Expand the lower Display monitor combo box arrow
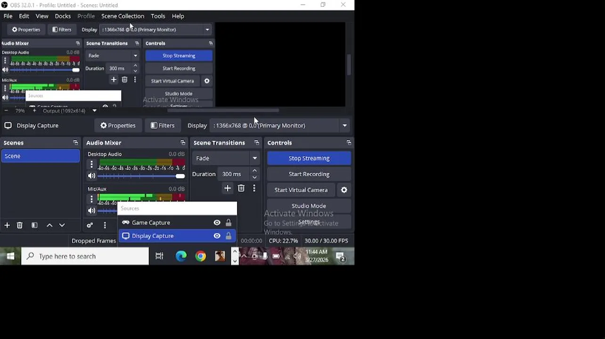This screenshot has width=605, height=339. click(x=345, y=126)
